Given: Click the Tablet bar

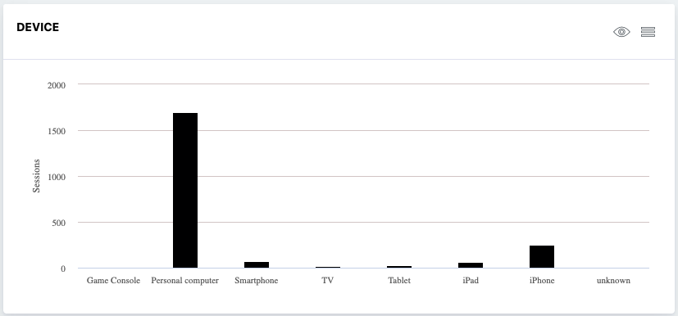Looking at the screenshot, I should (399, 267).
